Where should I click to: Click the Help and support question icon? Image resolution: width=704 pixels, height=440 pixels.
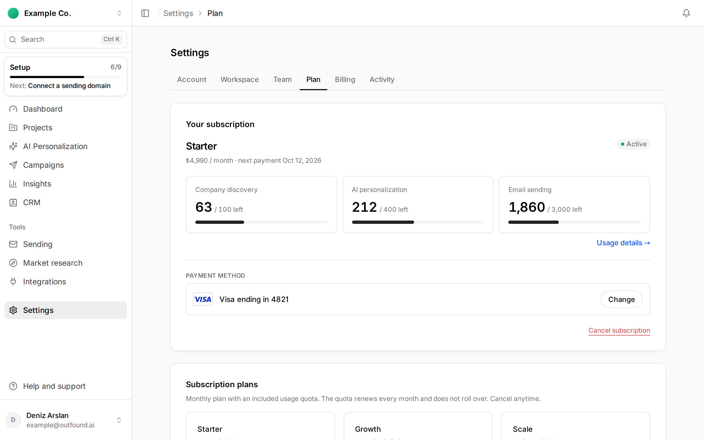(x=13, y=386)
